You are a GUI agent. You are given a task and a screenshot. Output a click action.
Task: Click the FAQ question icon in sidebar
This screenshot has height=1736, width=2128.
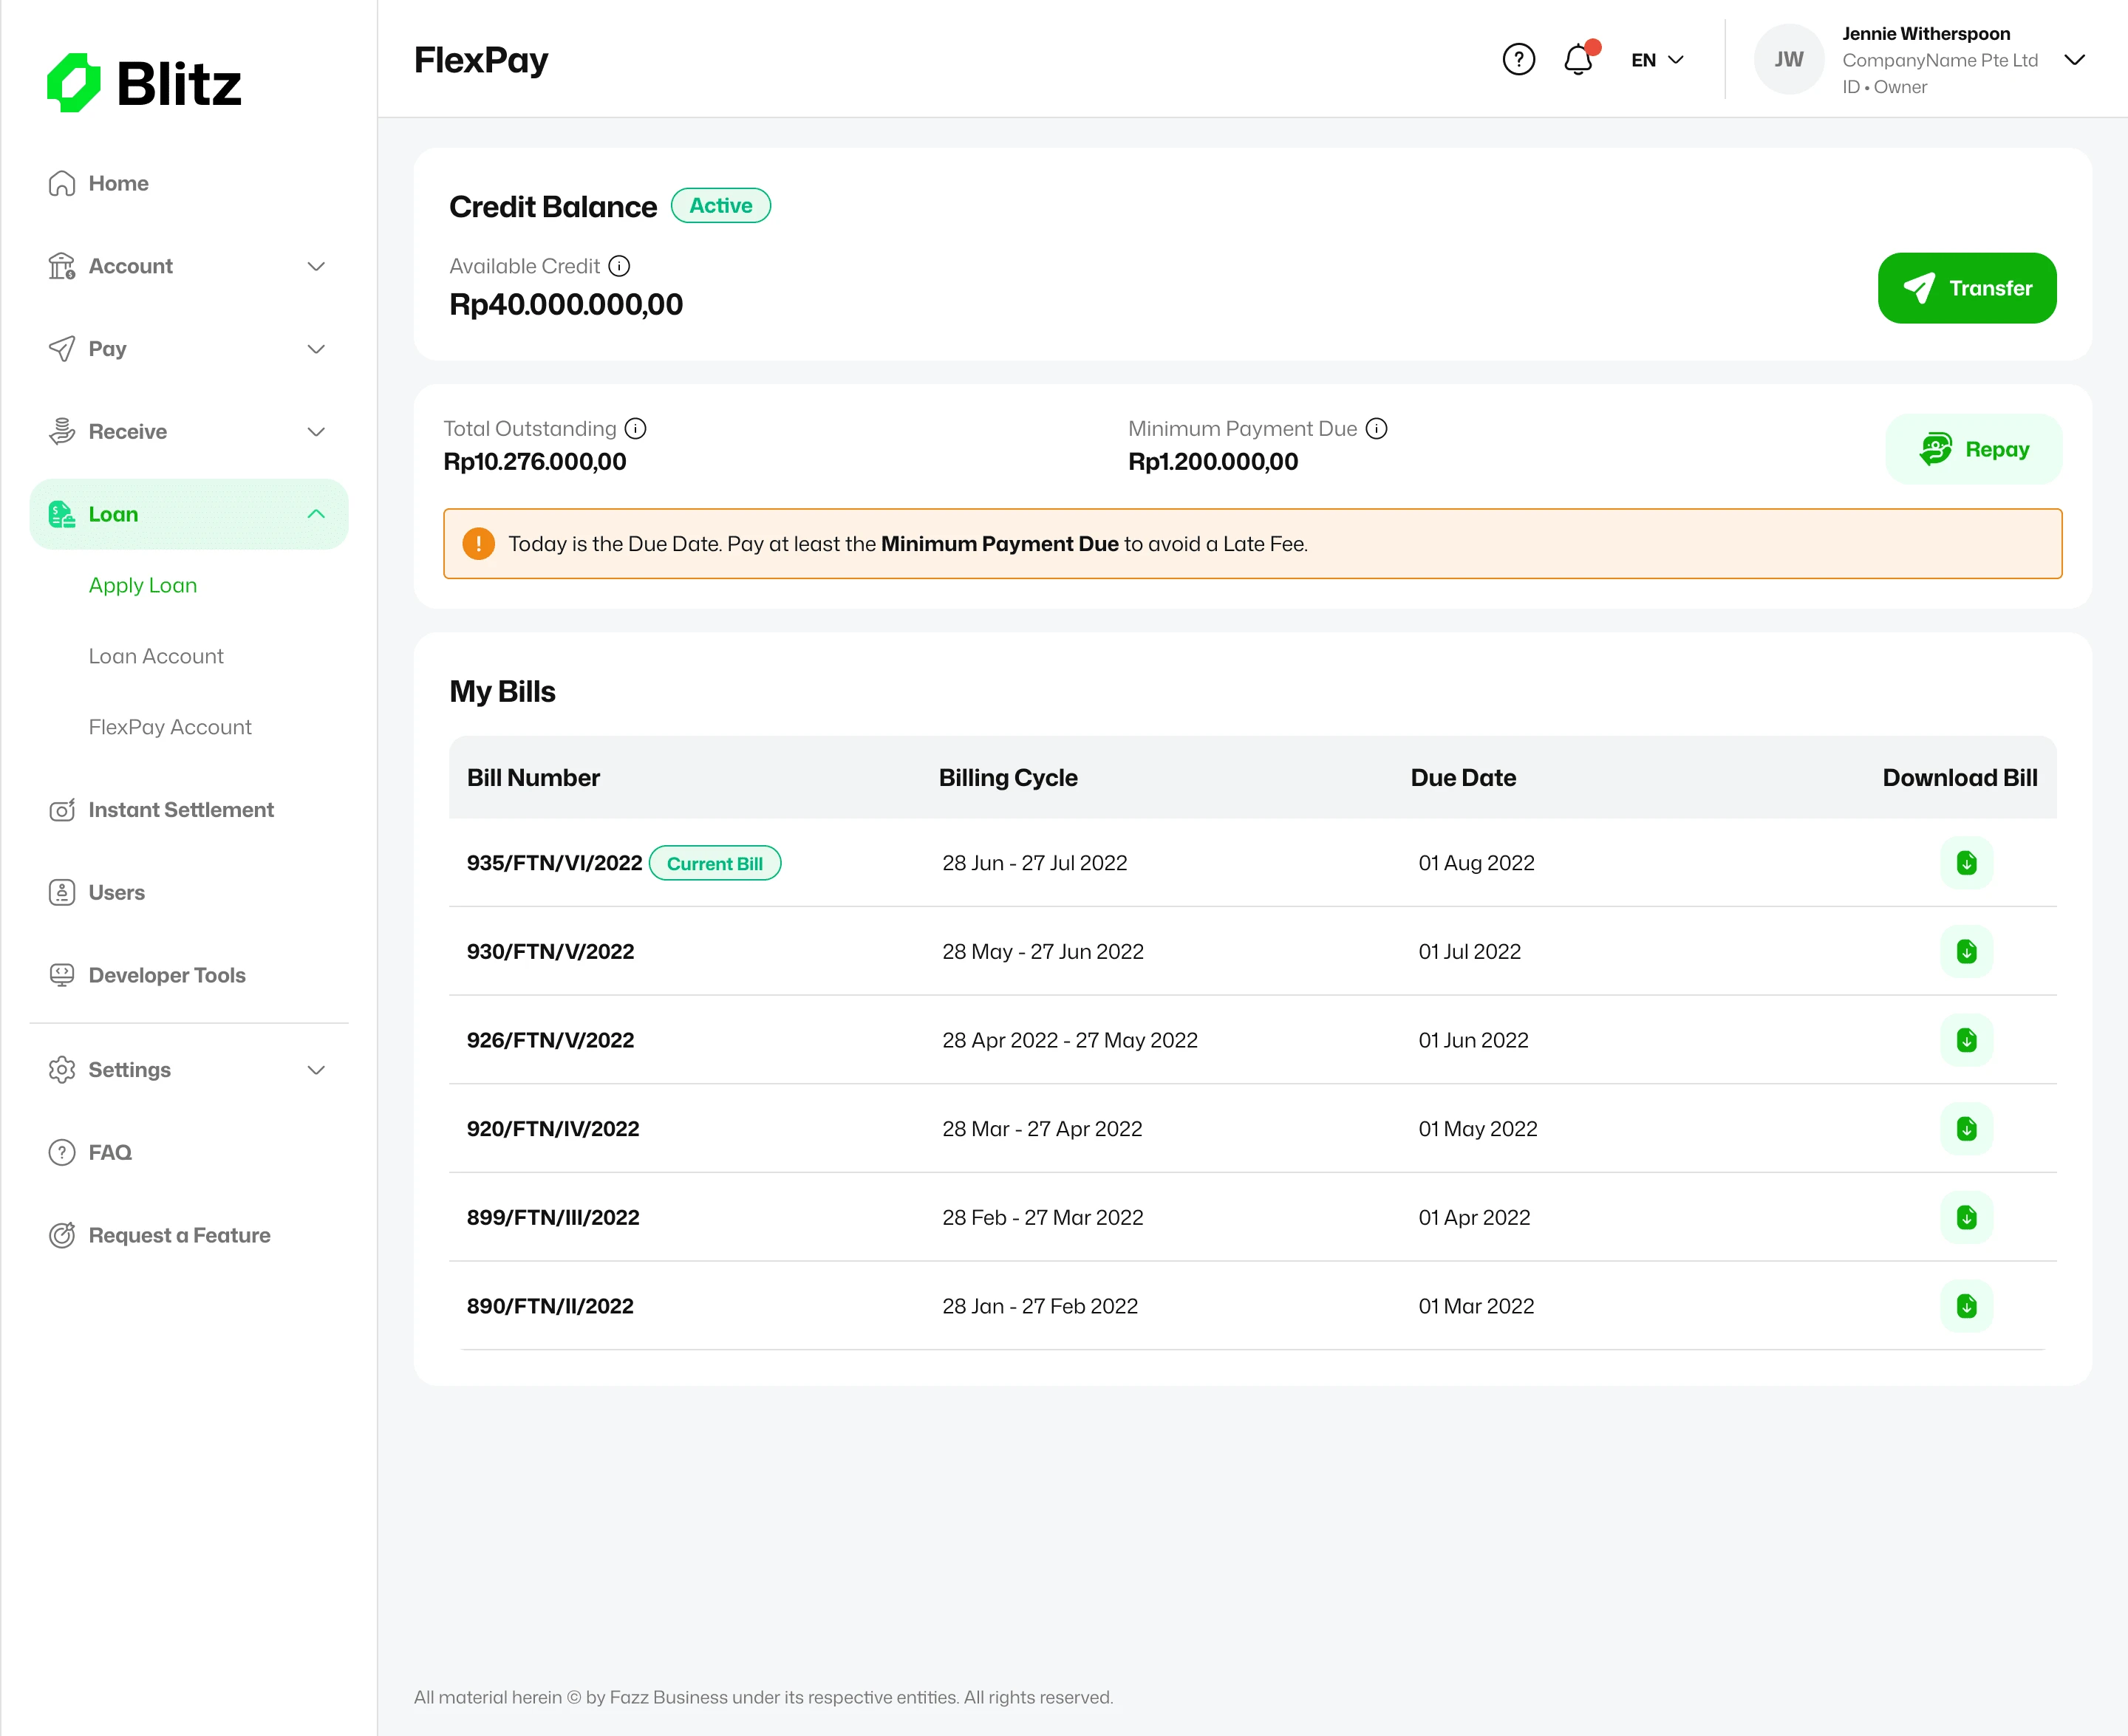tap(62, 1153)
